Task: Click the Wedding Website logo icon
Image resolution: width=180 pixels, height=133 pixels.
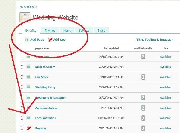Action: [25, 18]
